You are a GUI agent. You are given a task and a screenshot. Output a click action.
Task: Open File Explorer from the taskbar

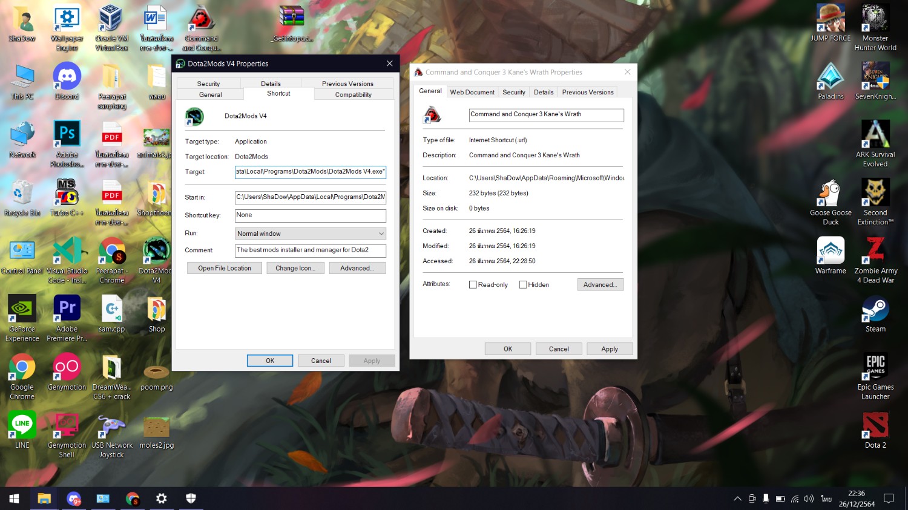click(44, 499)
